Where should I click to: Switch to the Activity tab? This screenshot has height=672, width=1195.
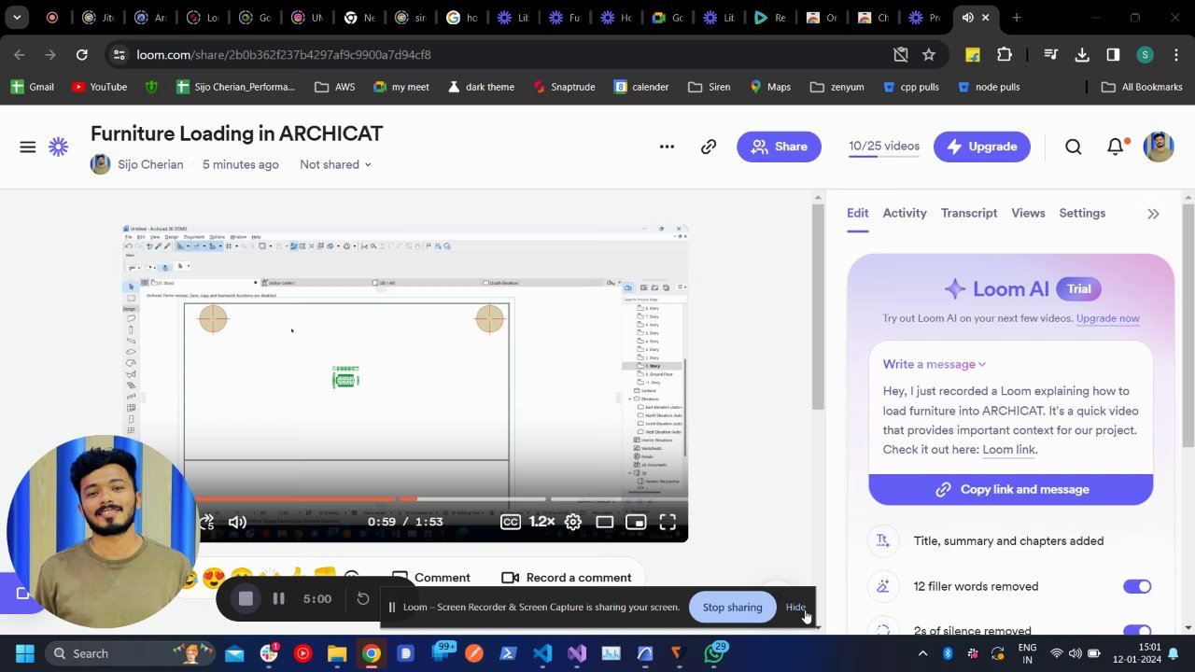[905, 214]
